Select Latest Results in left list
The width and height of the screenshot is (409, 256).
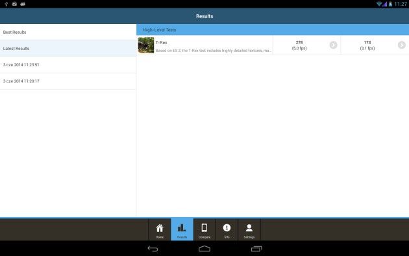pos(68,48)
